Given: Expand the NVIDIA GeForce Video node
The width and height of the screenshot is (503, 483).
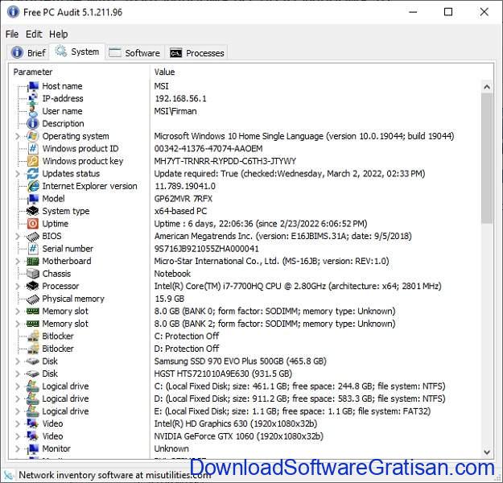Looking at the screenshot, I should tap(18, 437).
